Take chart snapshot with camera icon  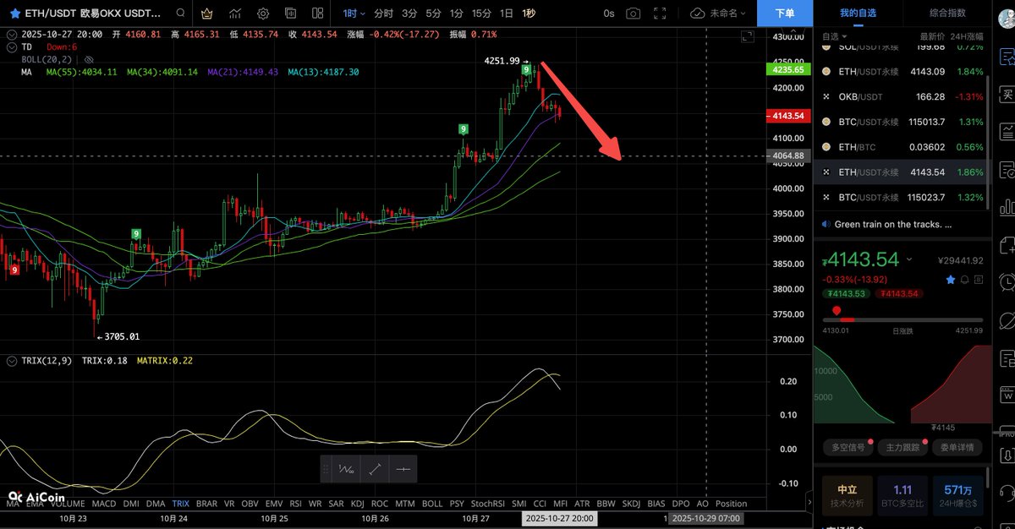634,14
